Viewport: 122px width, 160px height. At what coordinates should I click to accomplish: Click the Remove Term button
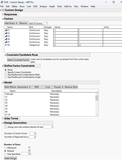click(x=71, y=87)
